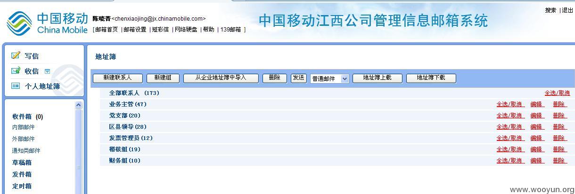The width and height of the screenshot is (575, 194).
Task: Open the 普通邮件 mail type dropdown
Action: coord(329,78)
